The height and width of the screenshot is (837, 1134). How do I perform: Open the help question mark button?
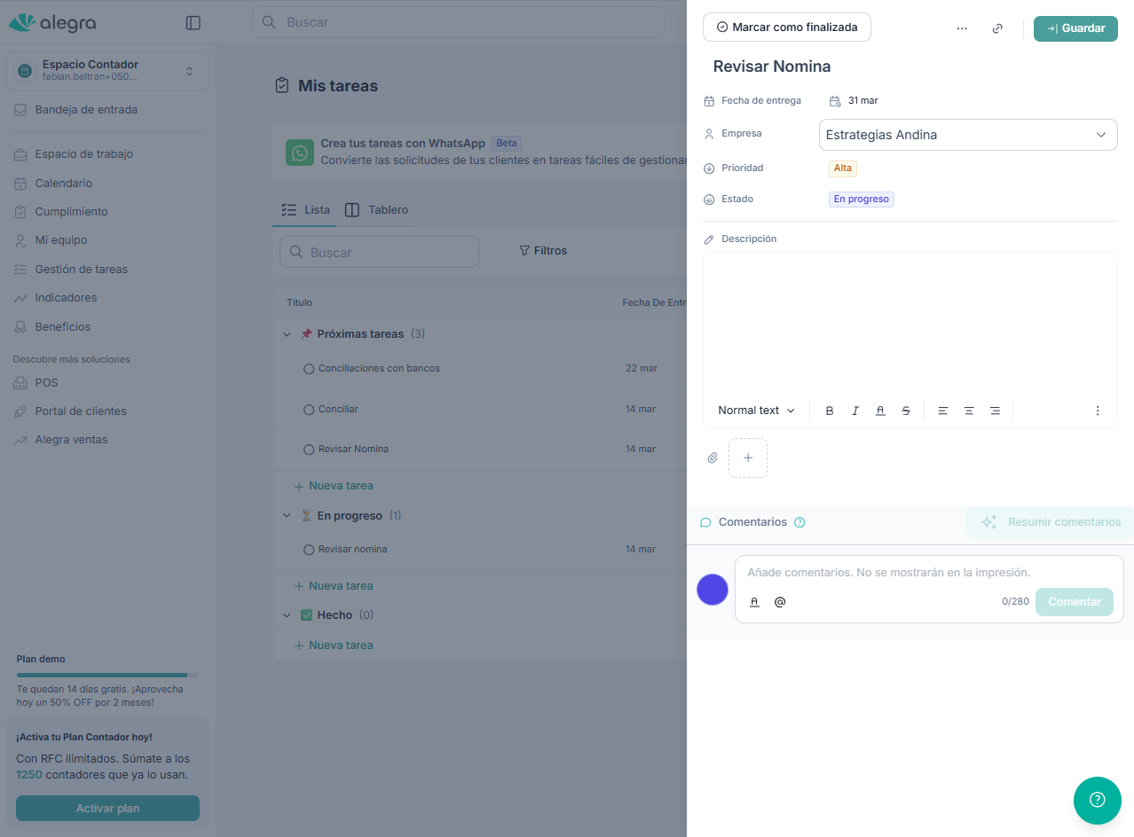(1097, 800)
